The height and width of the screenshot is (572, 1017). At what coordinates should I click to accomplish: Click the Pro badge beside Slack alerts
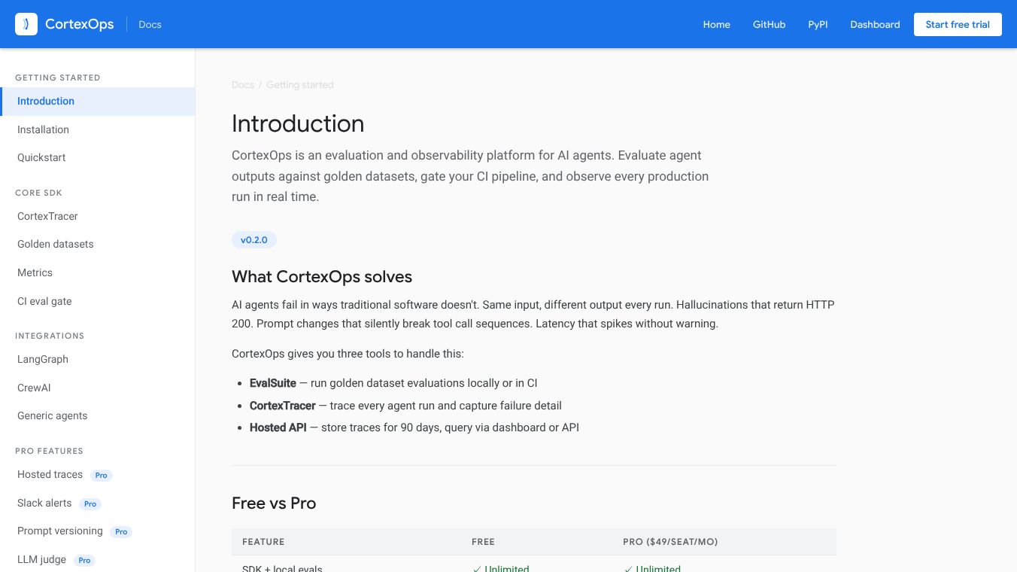coord(90,504)
